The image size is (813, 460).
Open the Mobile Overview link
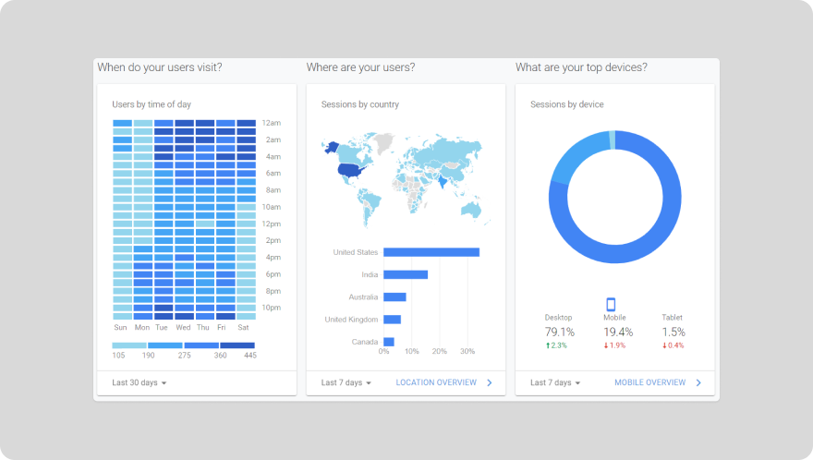point(649,382)
